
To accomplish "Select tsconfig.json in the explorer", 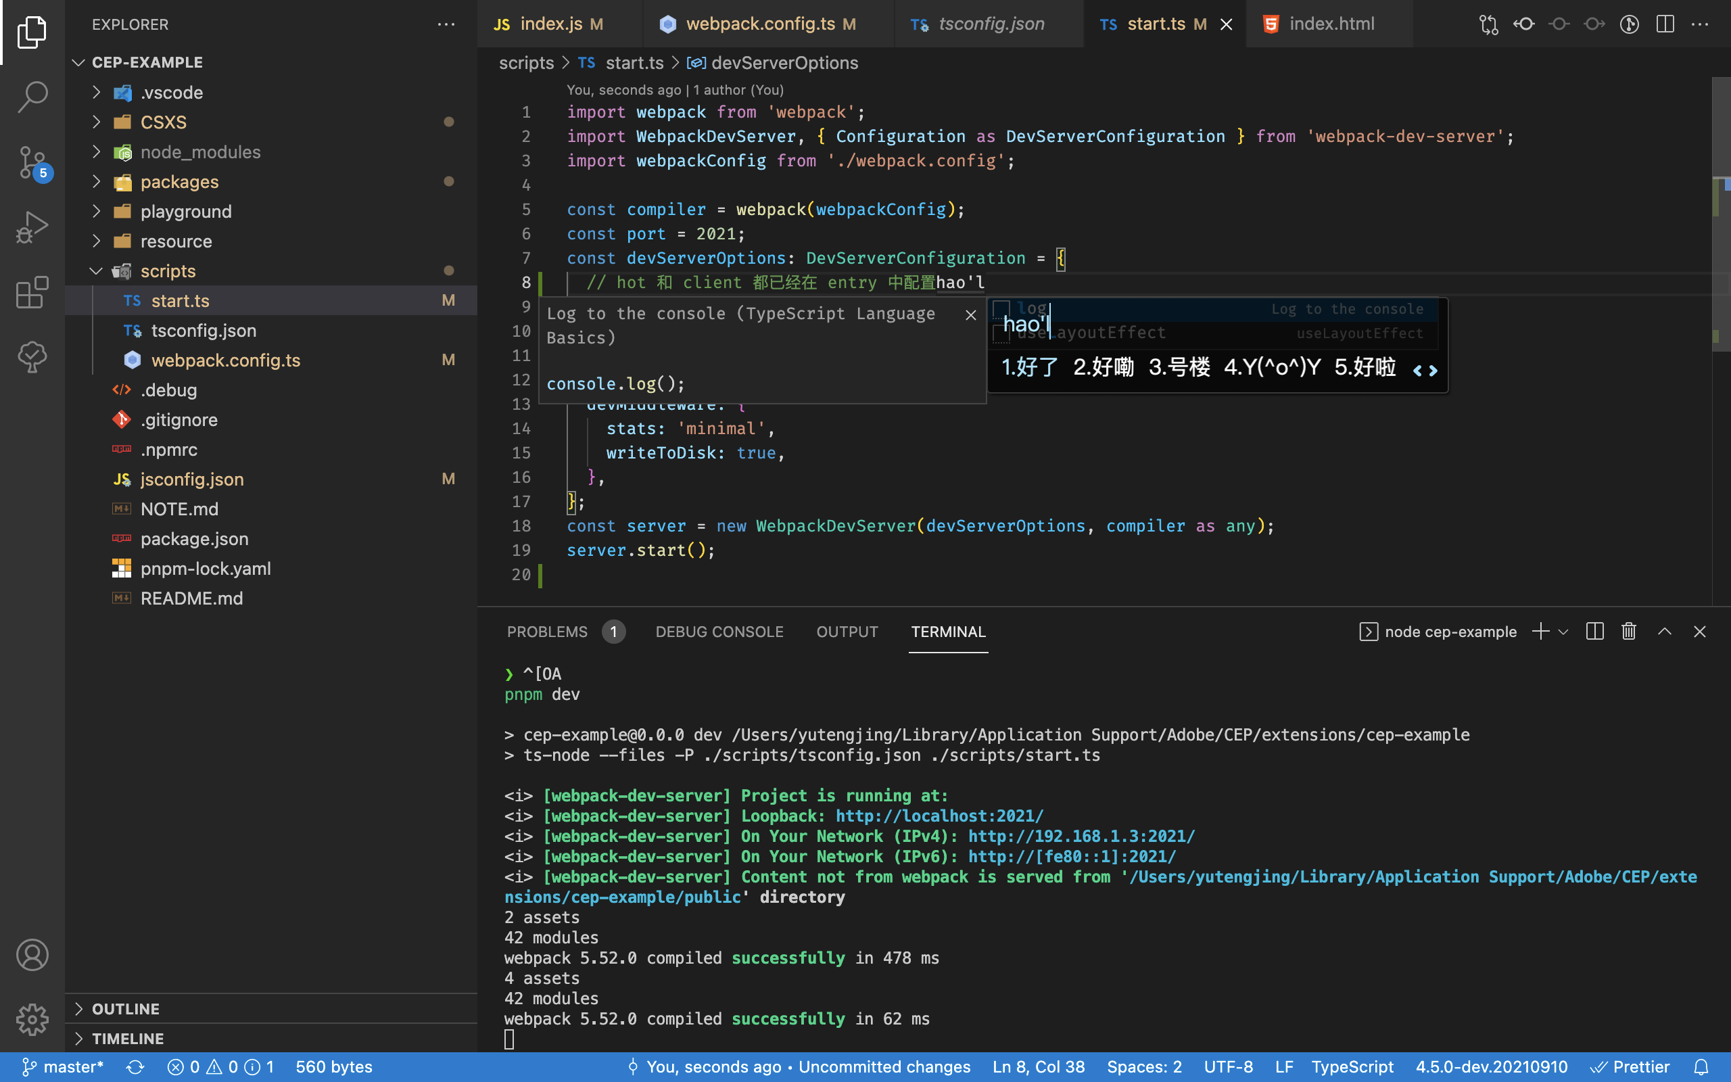I will (x=204, y=330).
